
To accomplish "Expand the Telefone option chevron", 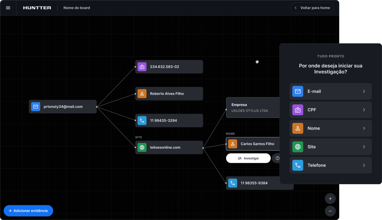I will (x=364, y=165).
